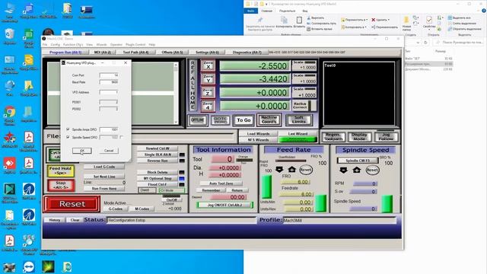Click the Zero Z axis button

pos(208,92)
